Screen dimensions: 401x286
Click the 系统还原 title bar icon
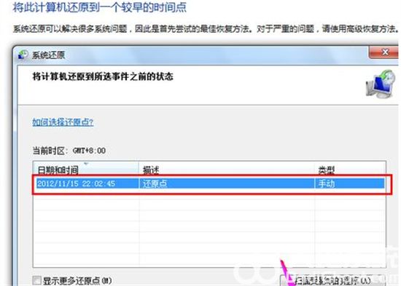click(23, 55)
